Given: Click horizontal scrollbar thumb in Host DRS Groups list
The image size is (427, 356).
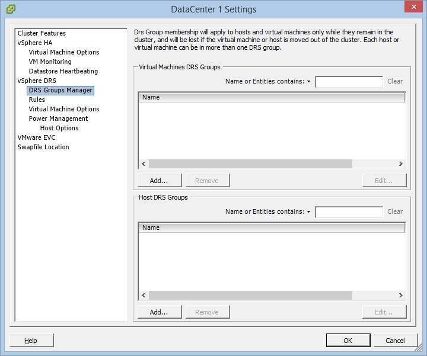Looking at the screenshot, I should click(x=250, y=296).
